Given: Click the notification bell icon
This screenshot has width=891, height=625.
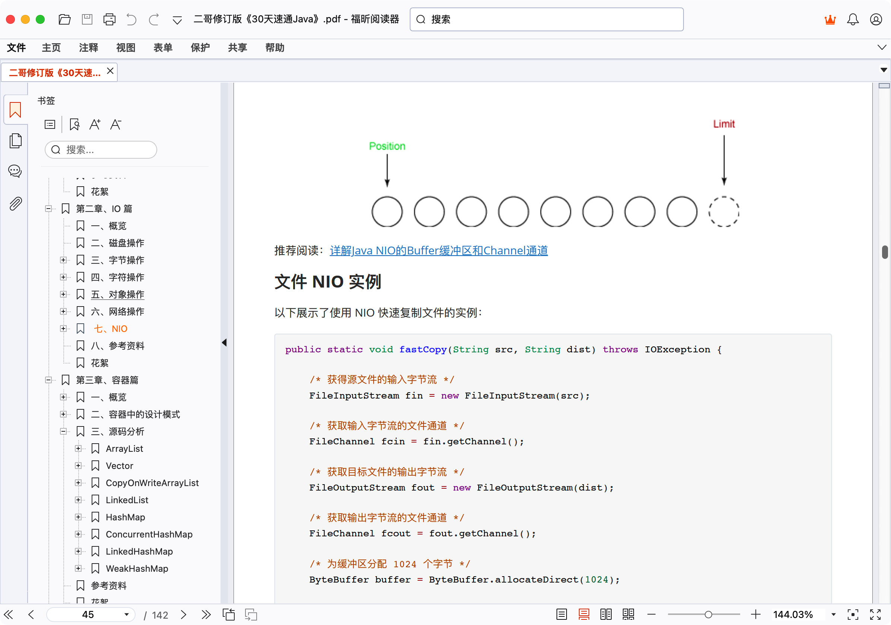Looking at the screenshot, I should 853,19.
